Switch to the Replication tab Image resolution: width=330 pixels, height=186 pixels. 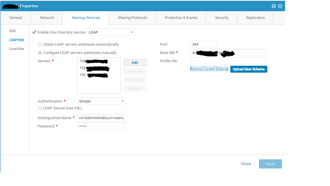[x=255, y=18]
